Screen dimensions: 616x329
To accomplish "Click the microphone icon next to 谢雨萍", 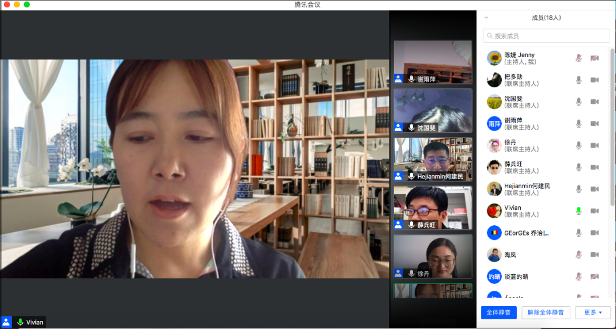I will click(x=578, y=124).
